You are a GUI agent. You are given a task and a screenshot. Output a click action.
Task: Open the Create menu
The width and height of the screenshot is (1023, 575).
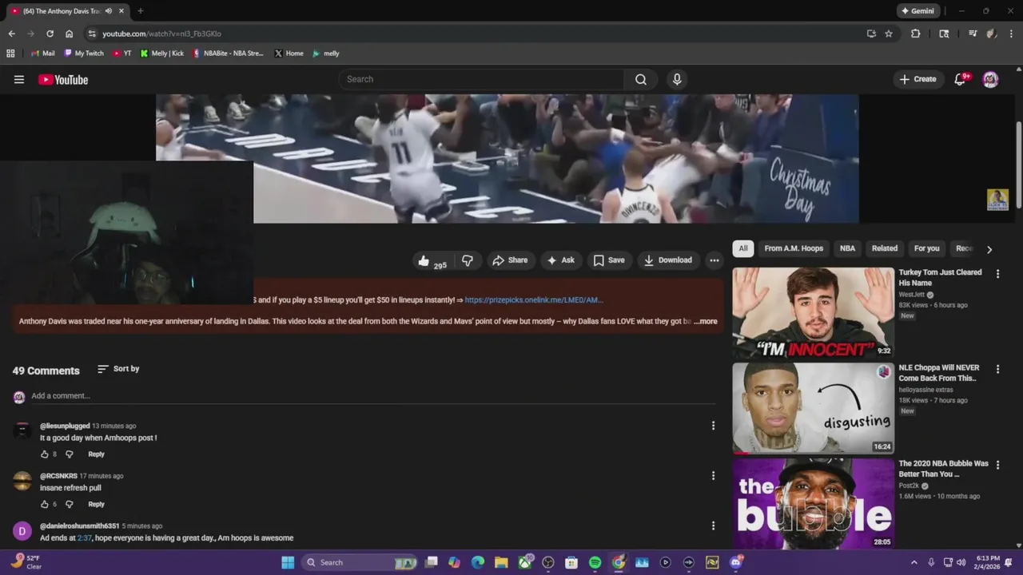click(918, 79)
